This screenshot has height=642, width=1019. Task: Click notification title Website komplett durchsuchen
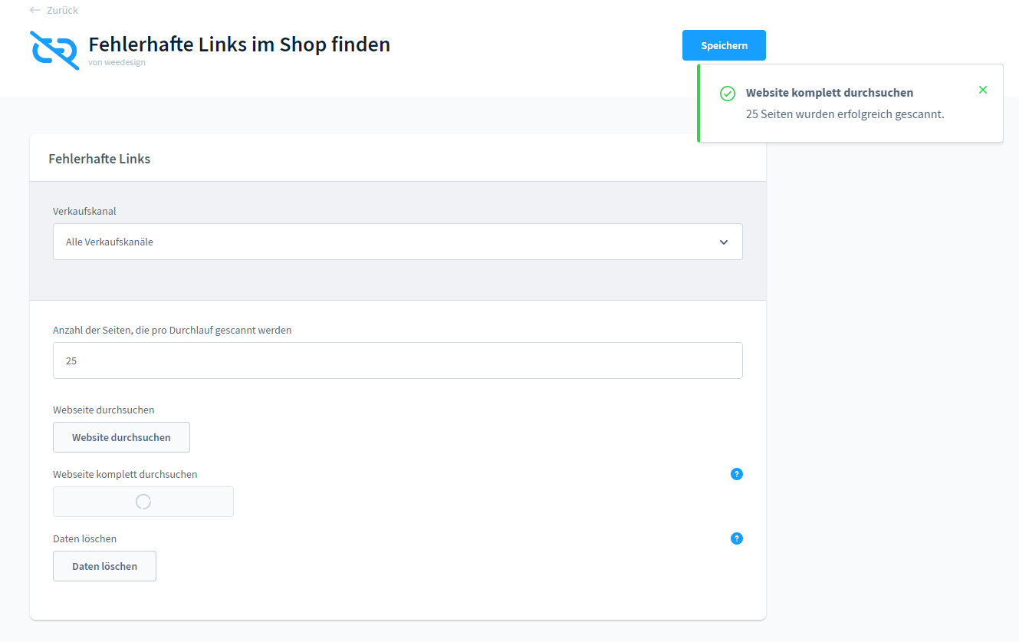coord(830,93)
